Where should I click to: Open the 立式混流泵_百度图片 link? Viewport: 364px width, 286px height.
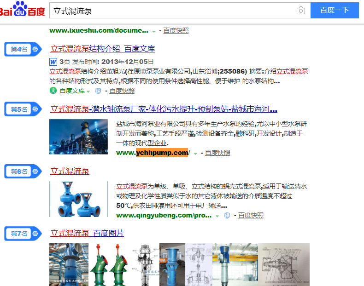point(87,233)
